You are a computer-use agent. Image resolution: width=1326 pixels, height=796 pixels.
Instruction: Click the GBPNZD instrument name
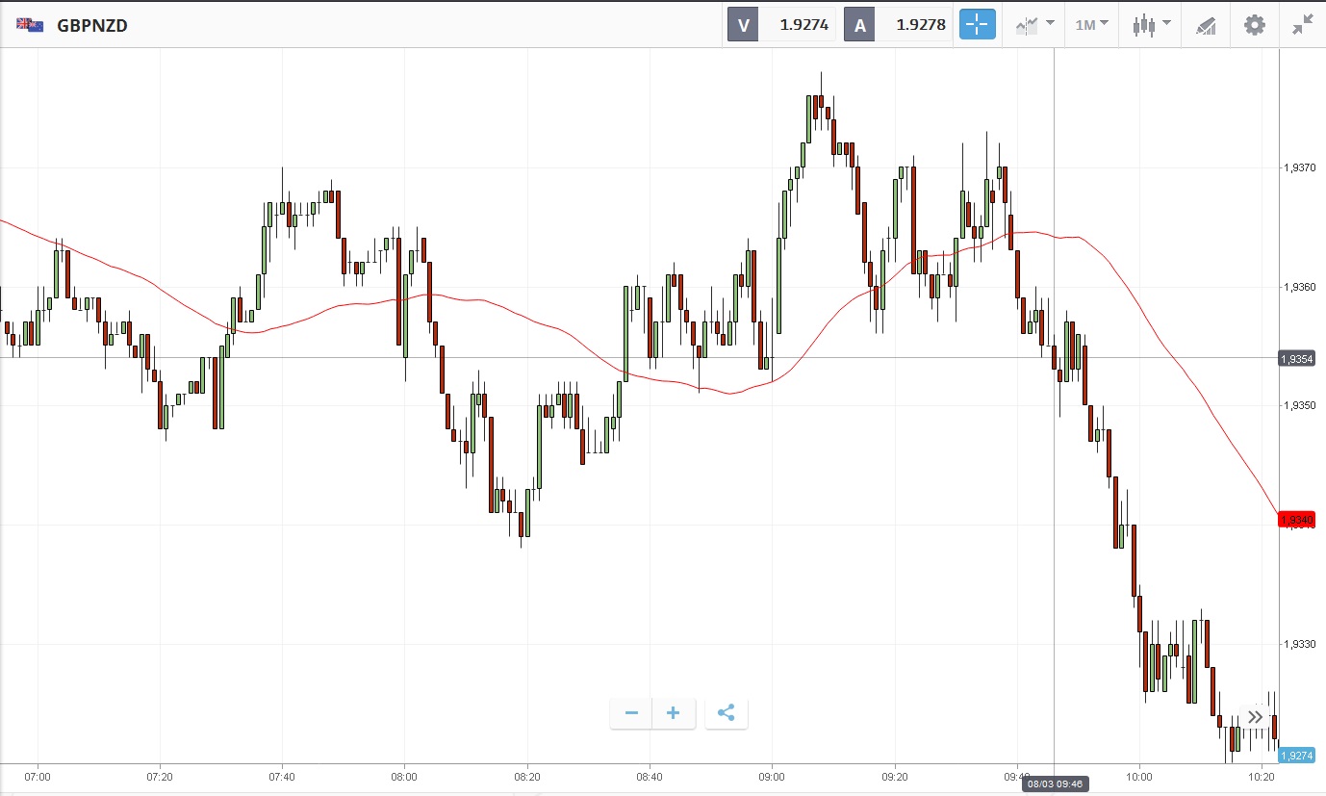coord(92,26)
